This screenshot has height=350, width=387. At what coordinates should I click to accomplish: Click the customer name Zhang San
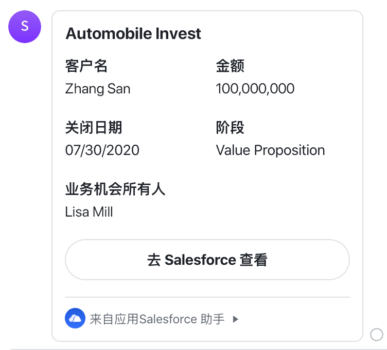(97, 89)
